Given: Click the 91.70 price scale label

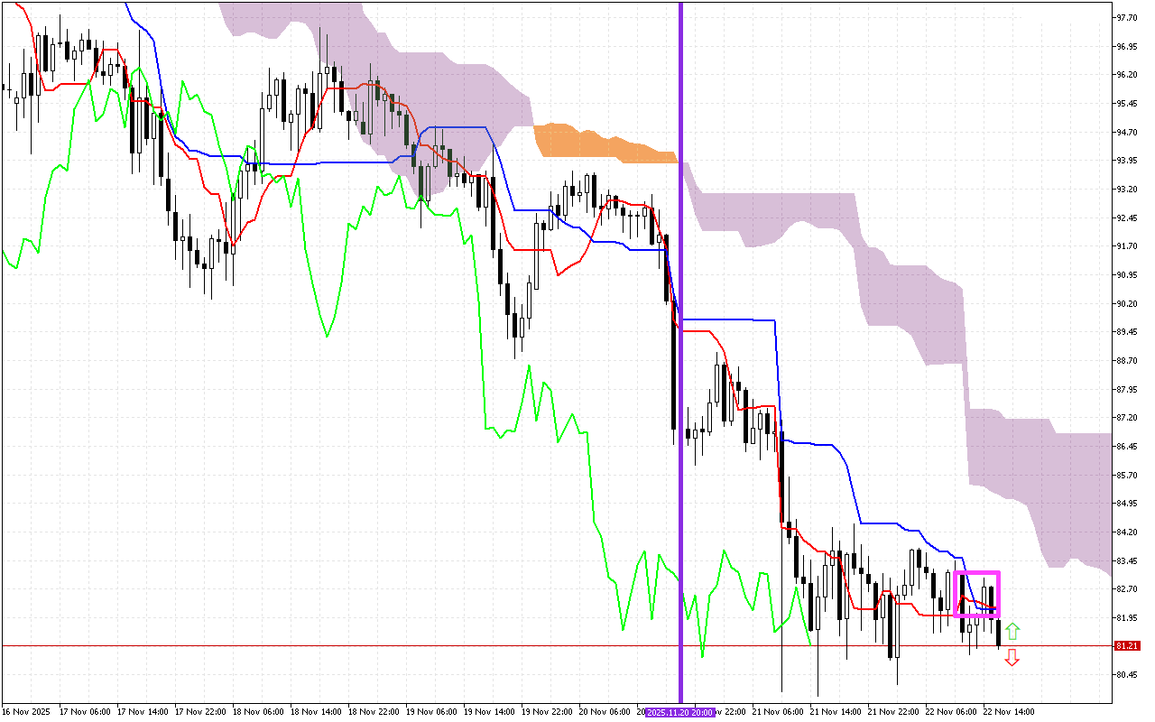Looking at the screenshot, I should 1125,246.
